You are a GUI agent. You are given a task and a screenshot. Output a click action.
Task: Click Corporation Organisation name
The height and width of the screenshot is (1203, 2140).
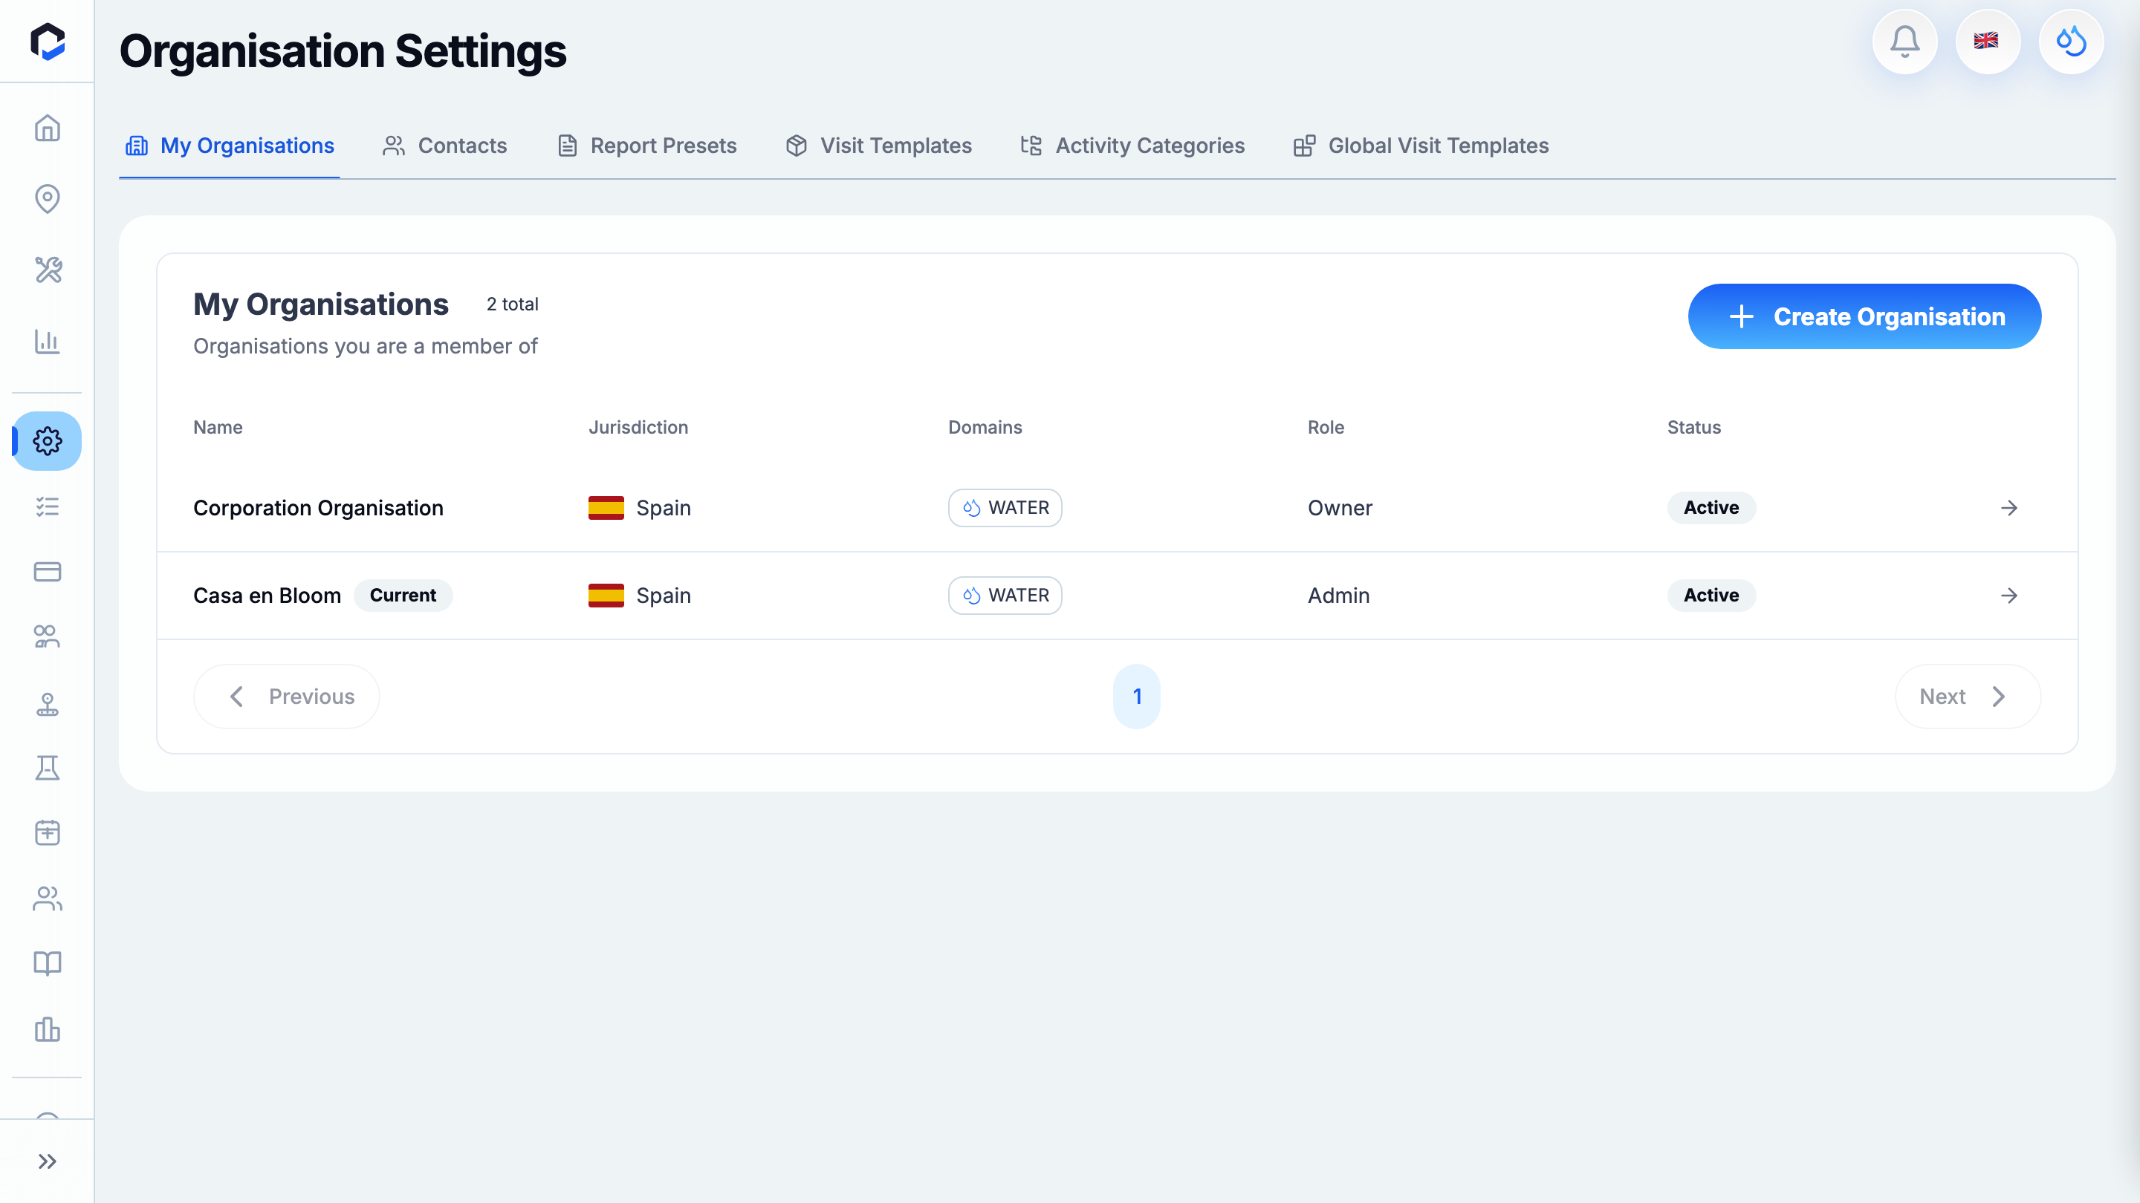click(318, 508)
